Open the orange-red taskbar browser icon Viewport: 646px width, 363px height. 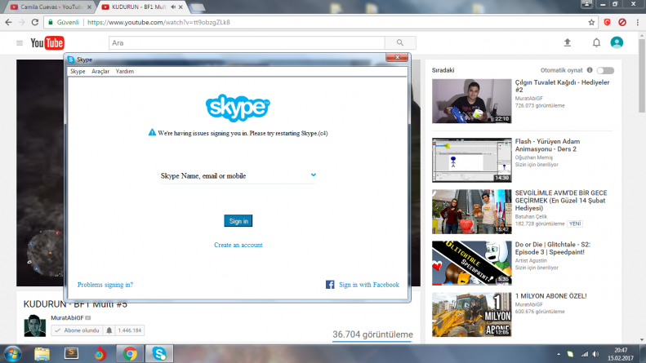[100, 354]
